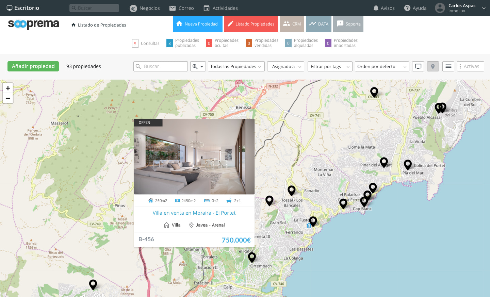Open Avisos bell notifications
The image size is (490, 297).
point(376,8)
